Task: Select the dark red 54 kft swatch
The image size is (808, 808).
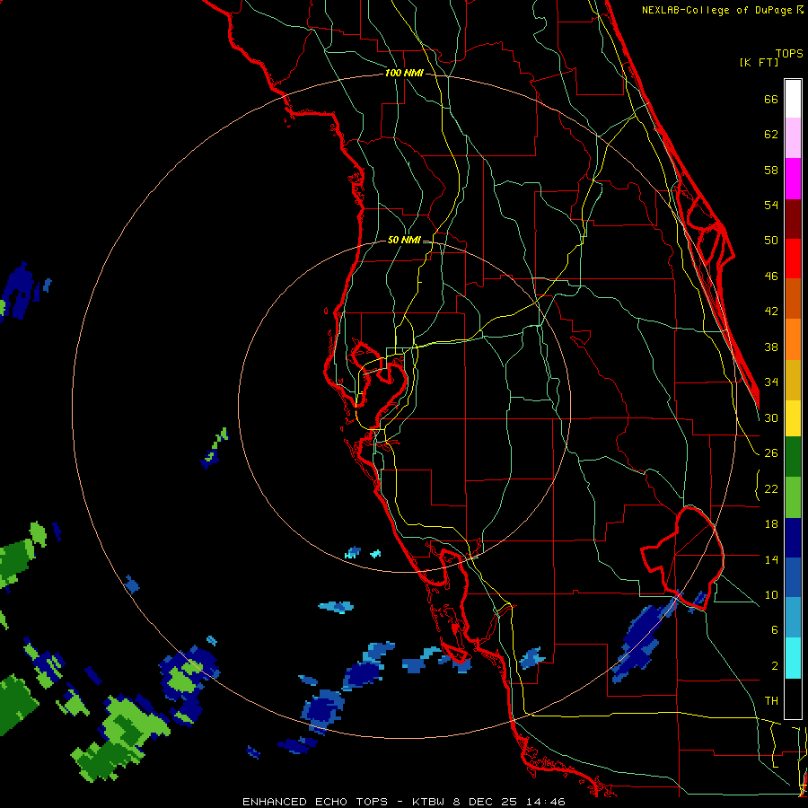Action: [x=793, y=219]
